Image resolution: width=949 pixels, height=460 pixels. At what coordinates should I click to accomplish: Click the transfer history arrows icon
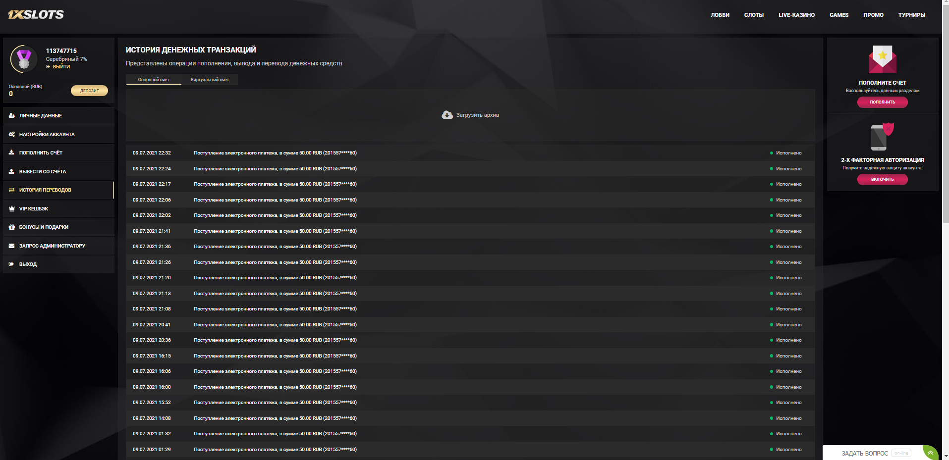12,190
